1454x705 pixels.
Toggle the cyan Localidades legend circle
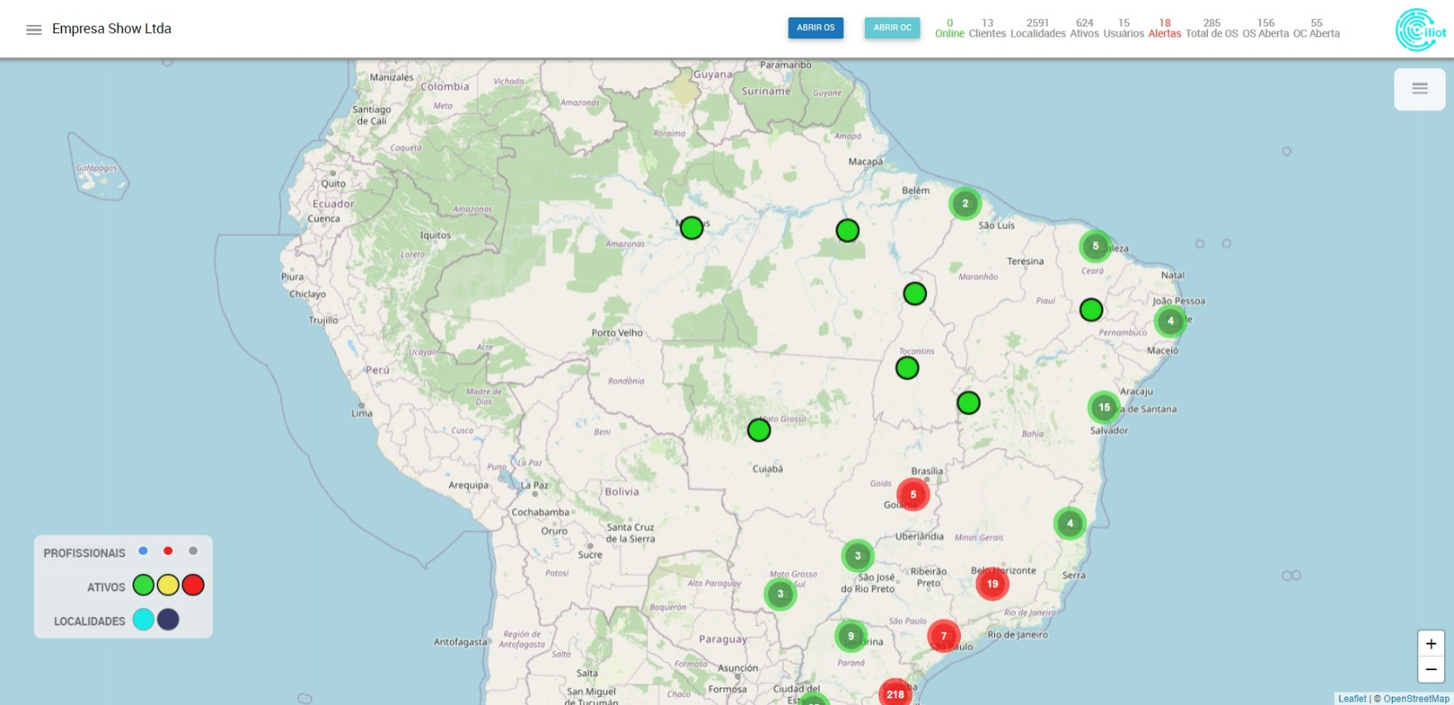tap(143, 619)
